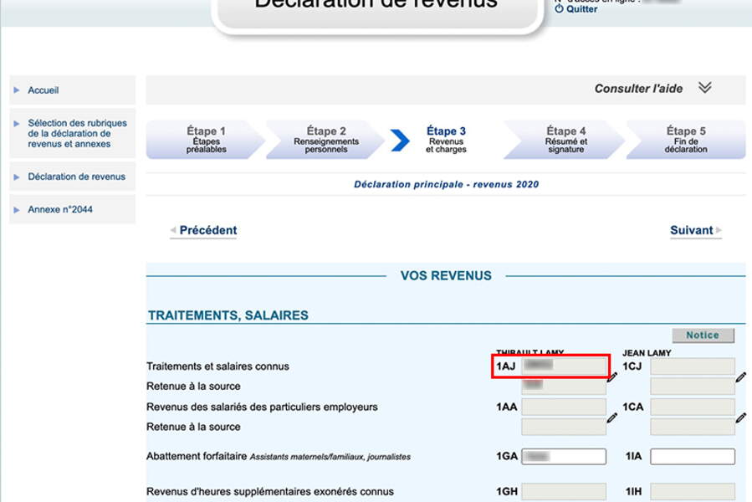Screen dimensions: 752x502
Task: Click the pencil icon beside field 1CJ
Action: (741, 377)
